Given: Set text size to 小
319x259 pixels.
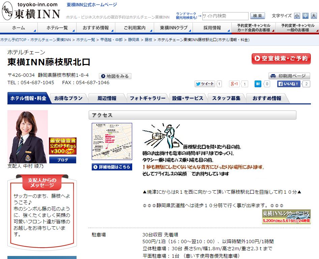Looking at the screenshot, I should tap(297, 16).
